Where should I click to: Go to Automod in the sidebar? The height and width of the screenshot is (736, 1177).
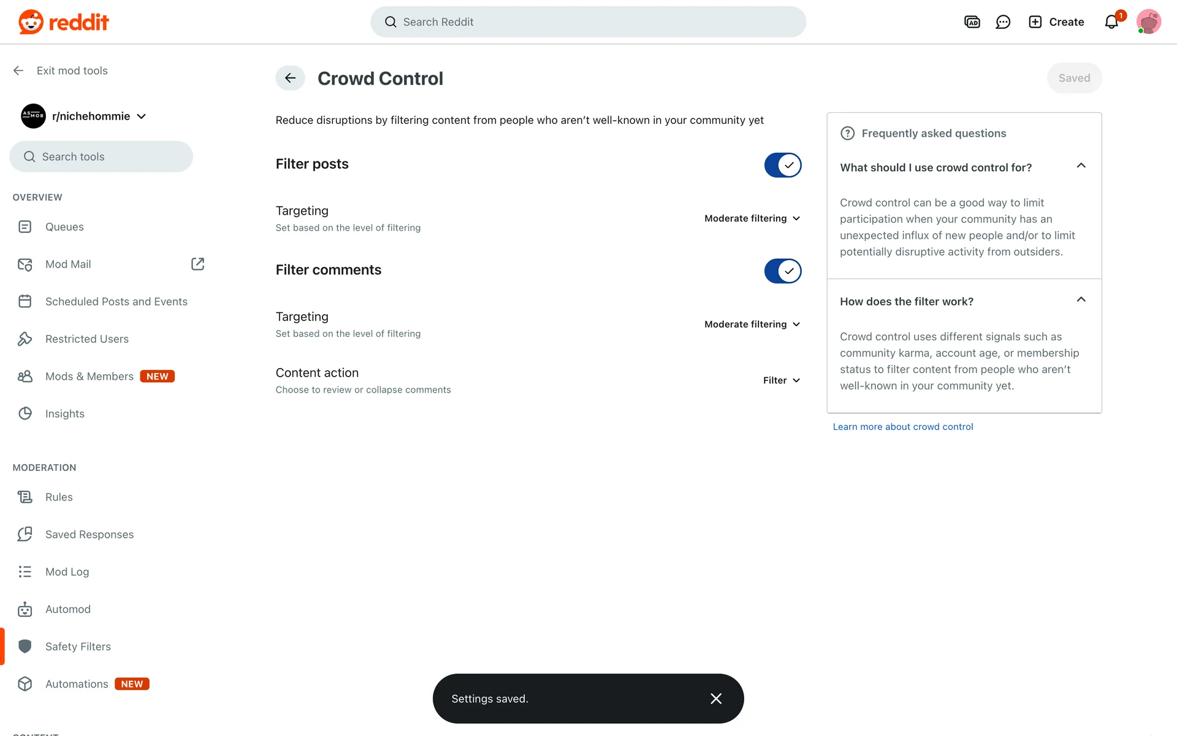(67, 609)
